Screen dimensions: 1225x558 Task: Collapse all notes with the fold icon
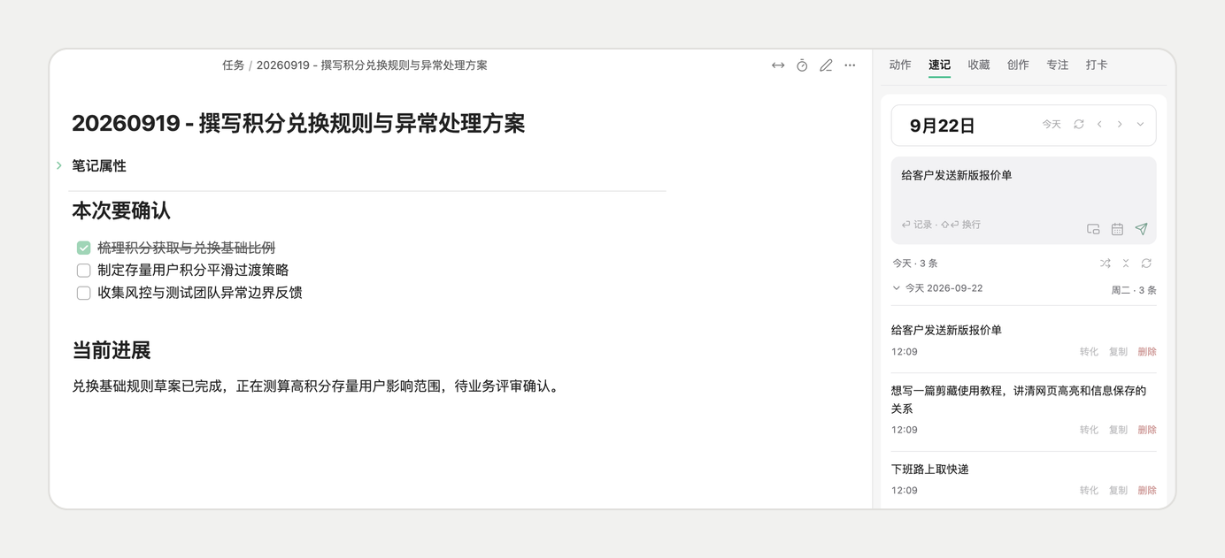tap(1126, 264)
